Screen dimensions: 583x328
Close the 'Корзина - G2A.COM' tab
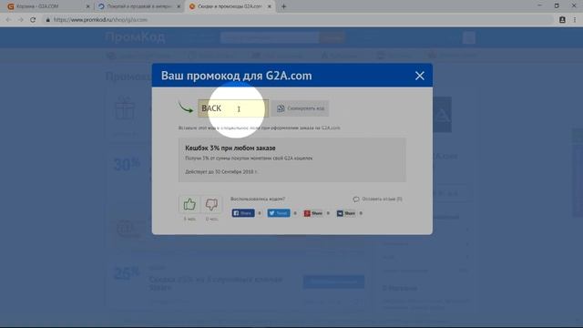[x=88, y=6]
